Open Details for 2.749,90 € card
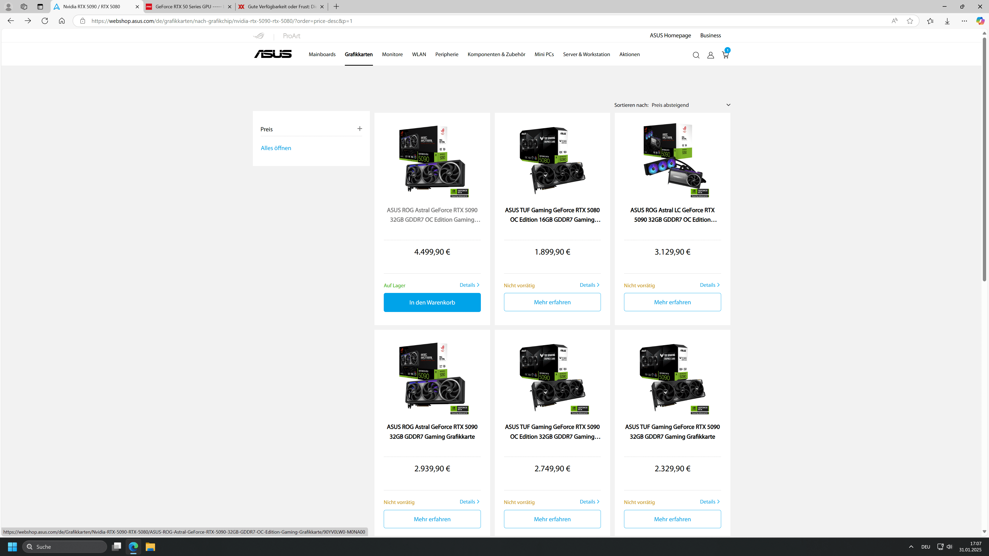Image resolution: width=989 pixels, height=556 pixels. [x=590, y=501]
